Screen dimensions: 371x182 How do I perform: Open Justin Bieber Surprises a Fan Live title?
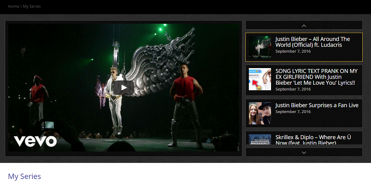(317, 105)
